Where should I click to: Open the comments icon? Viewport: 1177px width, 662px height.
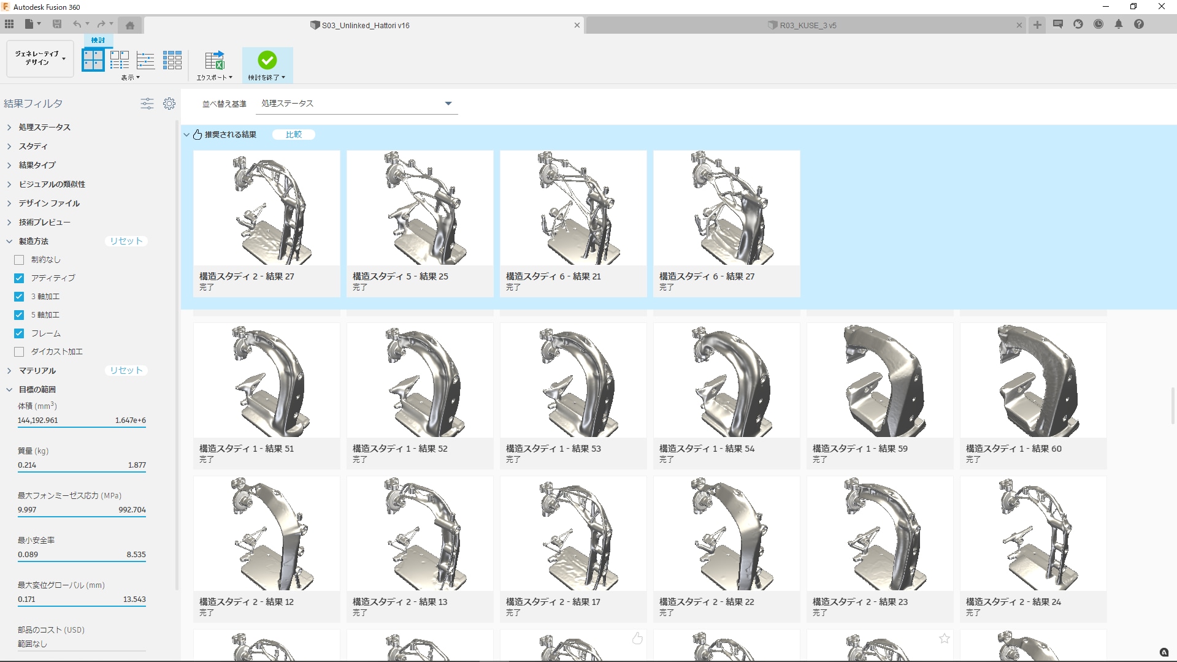(x=1058, y=24)
